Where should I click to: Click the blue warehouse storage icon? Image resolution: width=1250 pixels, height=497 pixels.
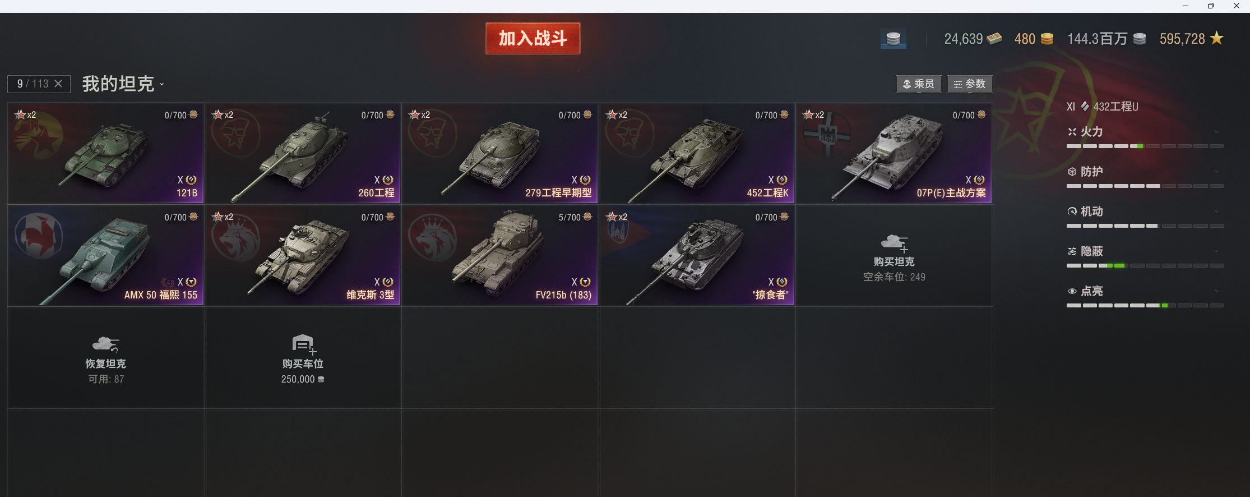[893, 39]
